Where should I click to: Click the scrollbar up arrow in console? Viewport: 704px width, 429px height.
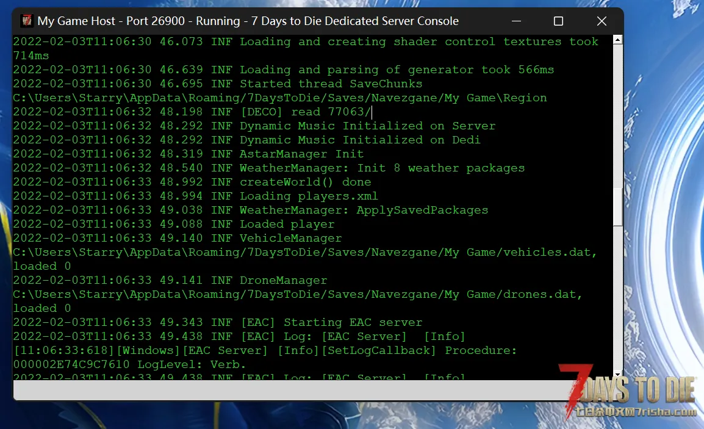point(618,40)
